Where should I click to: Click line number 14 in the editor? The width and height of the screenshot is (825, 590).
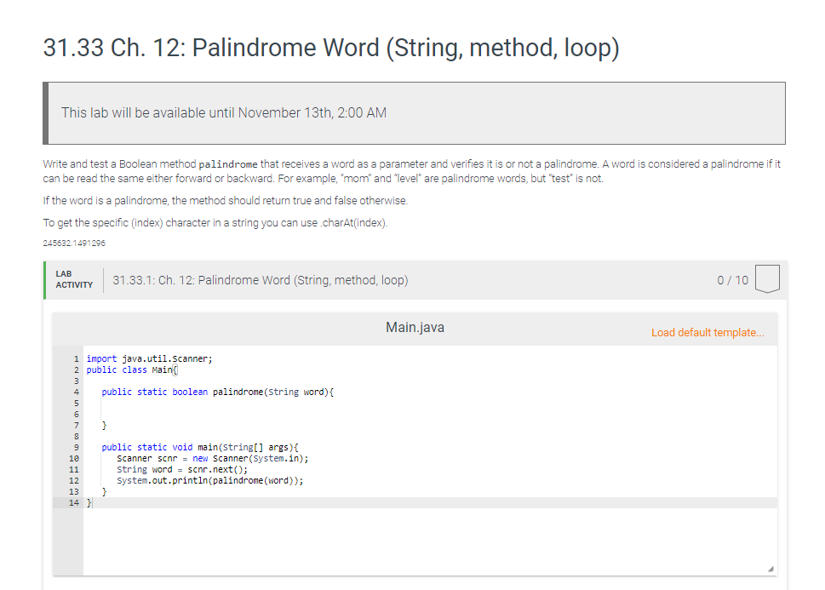[x=77, y=502]
